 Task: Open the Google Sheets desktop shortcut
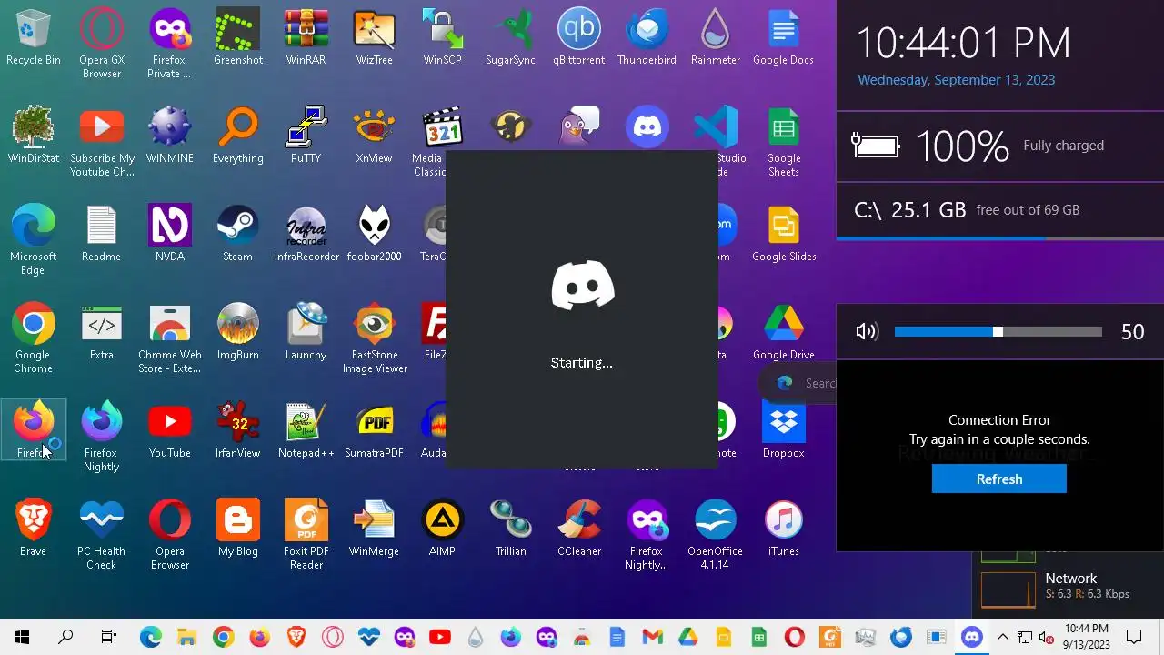(783, 143)
